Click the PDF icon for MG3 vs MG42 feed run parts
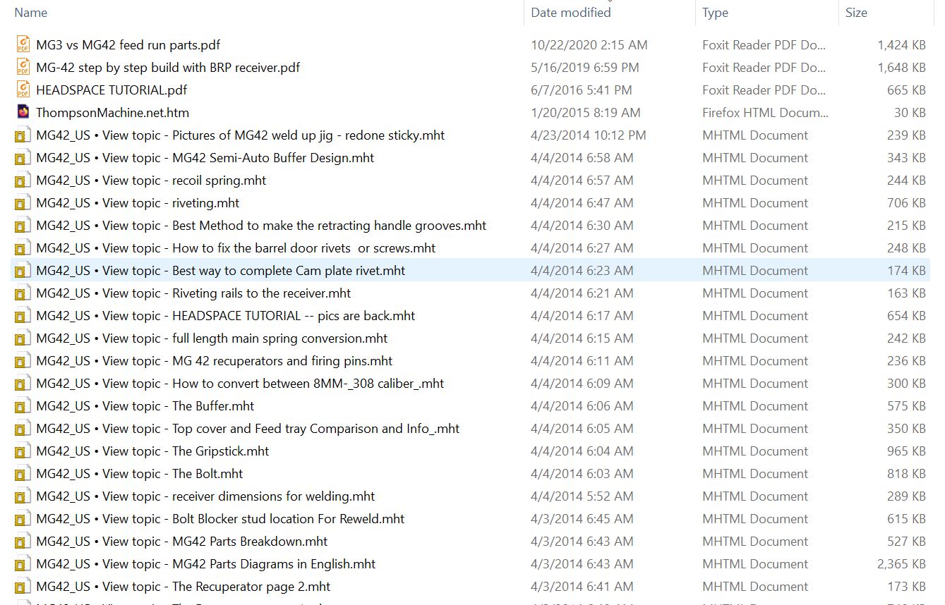The width and height of the screenshot is (945, 605). point(23,44)
